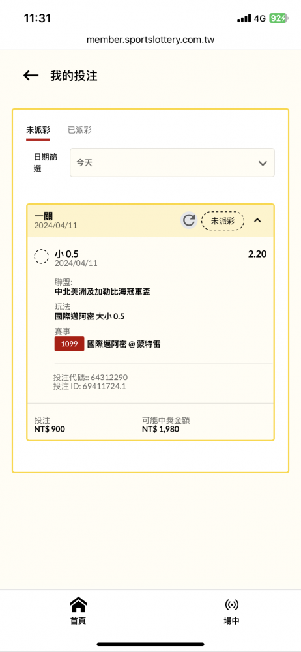The image size is (301, 652).
Task: Collapse the 一關 bet card chevron
Action: tap(257, 220)
